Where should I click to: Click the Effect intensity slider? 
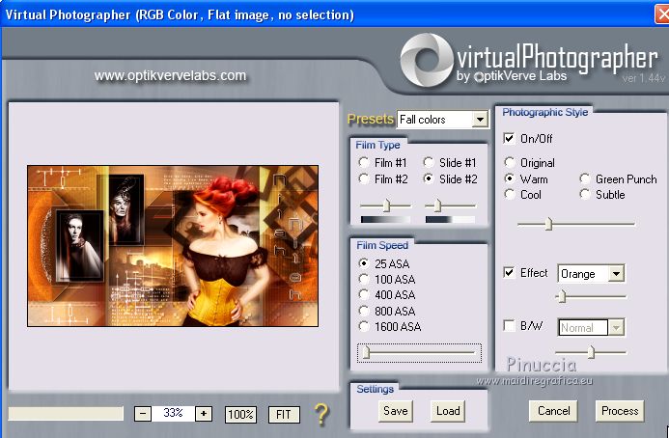click(x=591, y=296)
